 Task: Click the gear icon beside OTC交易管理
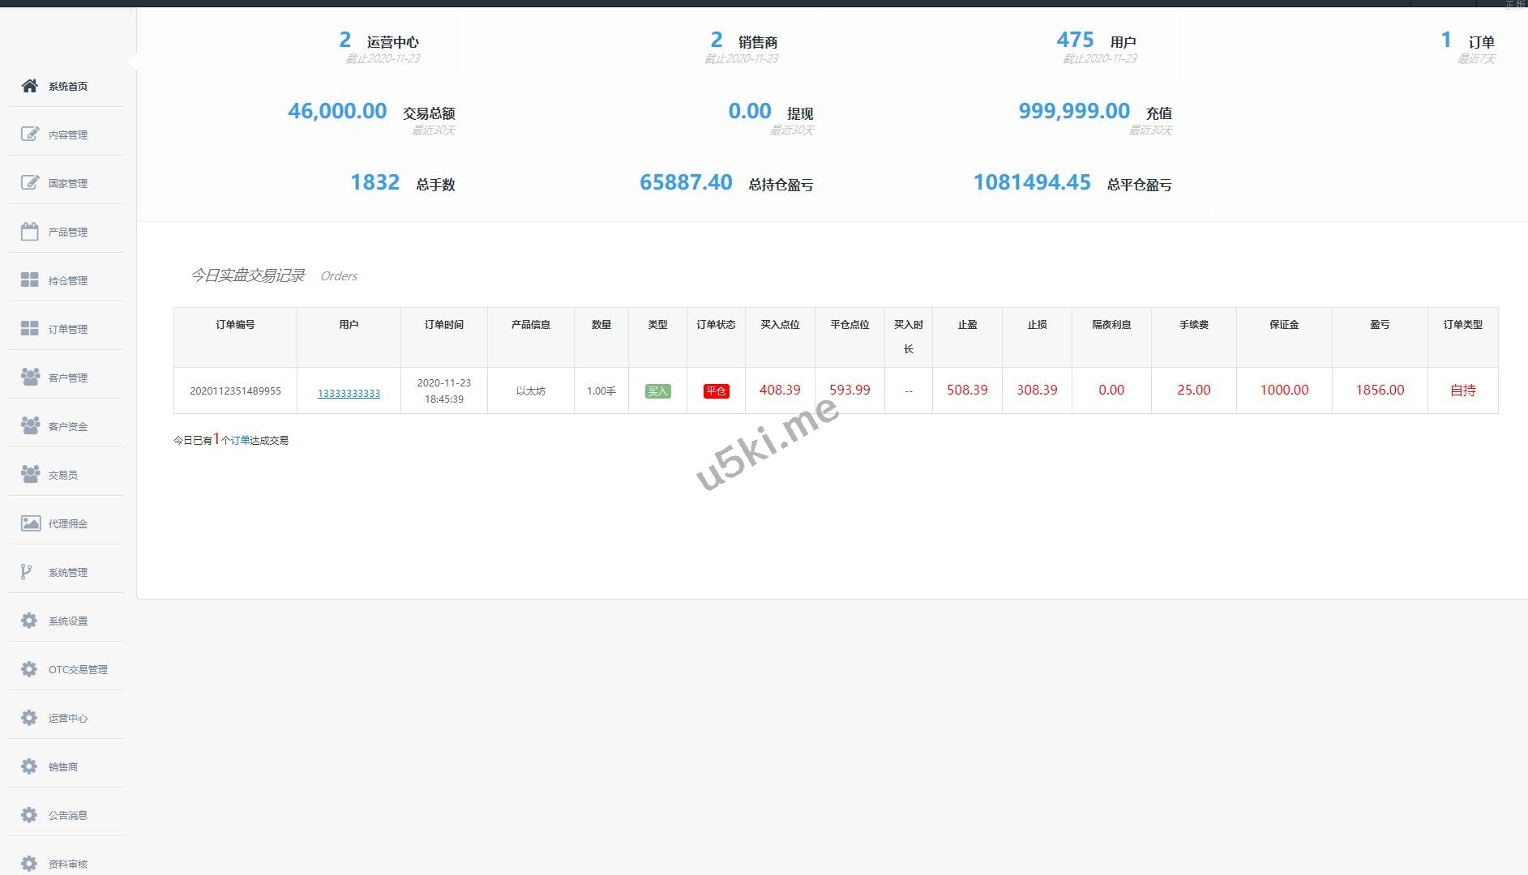(x=30, y=669)
